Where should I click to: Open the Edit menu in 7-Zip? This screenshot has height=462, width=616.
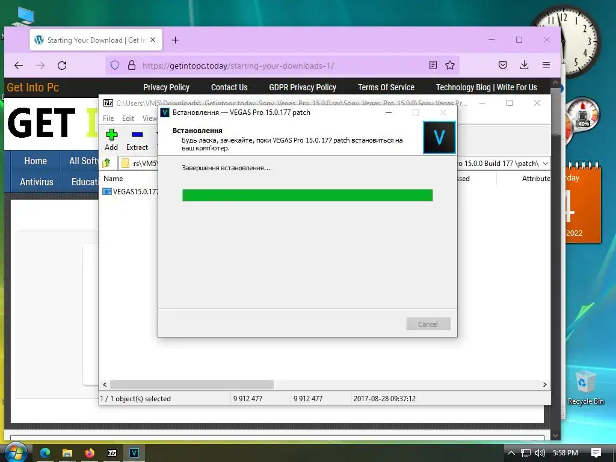128,119
